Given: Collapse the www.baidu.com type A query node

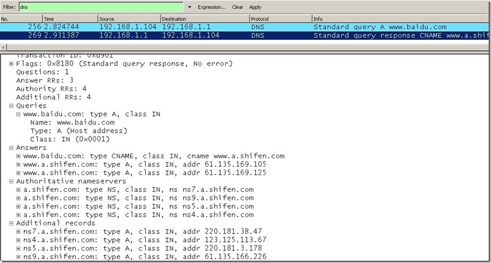Looking at the screenshot, I should click(18, 114).
